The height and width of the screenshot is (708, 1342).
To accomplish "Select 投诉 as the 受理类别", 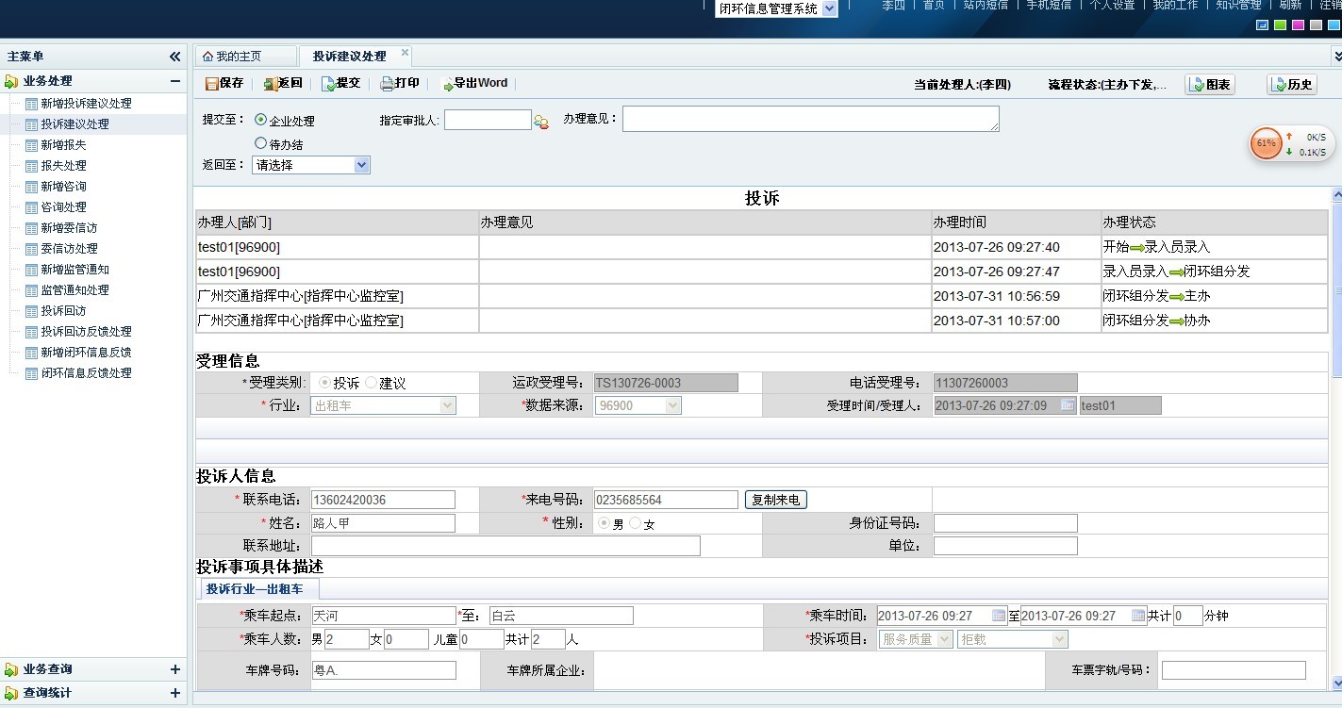I will tap(325, 383).
